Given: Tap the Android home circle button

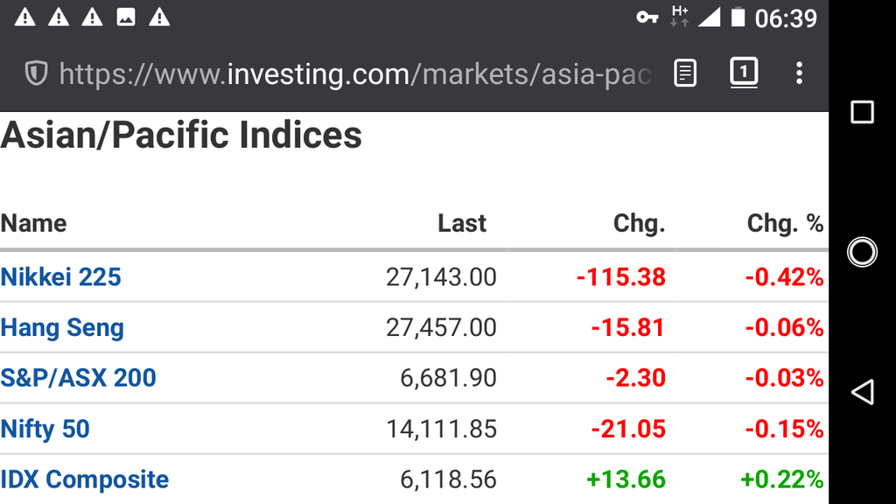Looking at the screenshot, I should (x=862, y=252).
